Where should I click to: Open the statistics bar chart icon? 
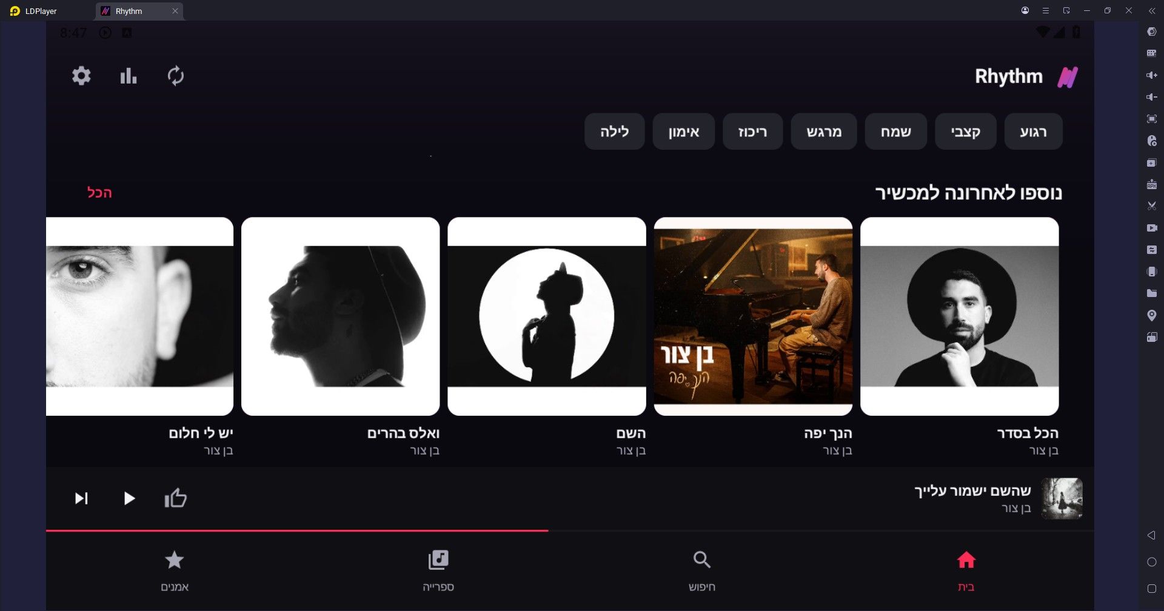pyautogui.click(x=129, y=76)
